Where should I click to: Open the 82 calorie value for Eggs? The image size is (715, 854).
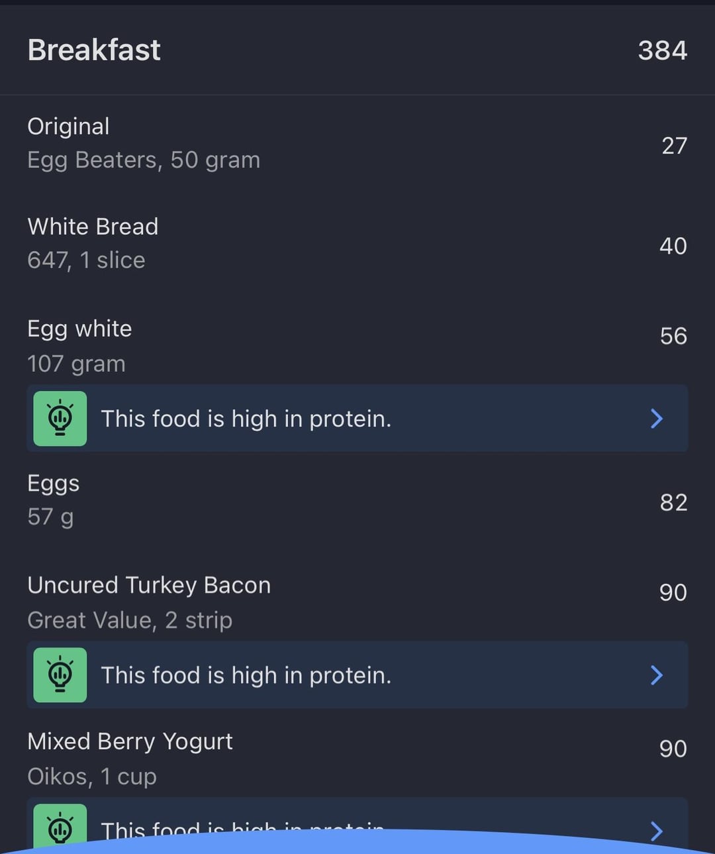point(673,502)
